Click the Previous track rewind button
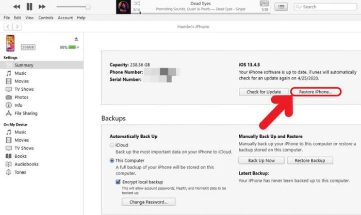 (17, 7)
